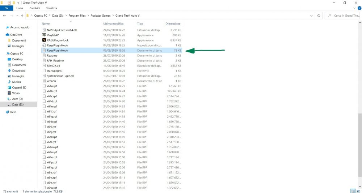The image size is (362, 193).
Task: Open the Home ribbon tab
Action: 20,8
